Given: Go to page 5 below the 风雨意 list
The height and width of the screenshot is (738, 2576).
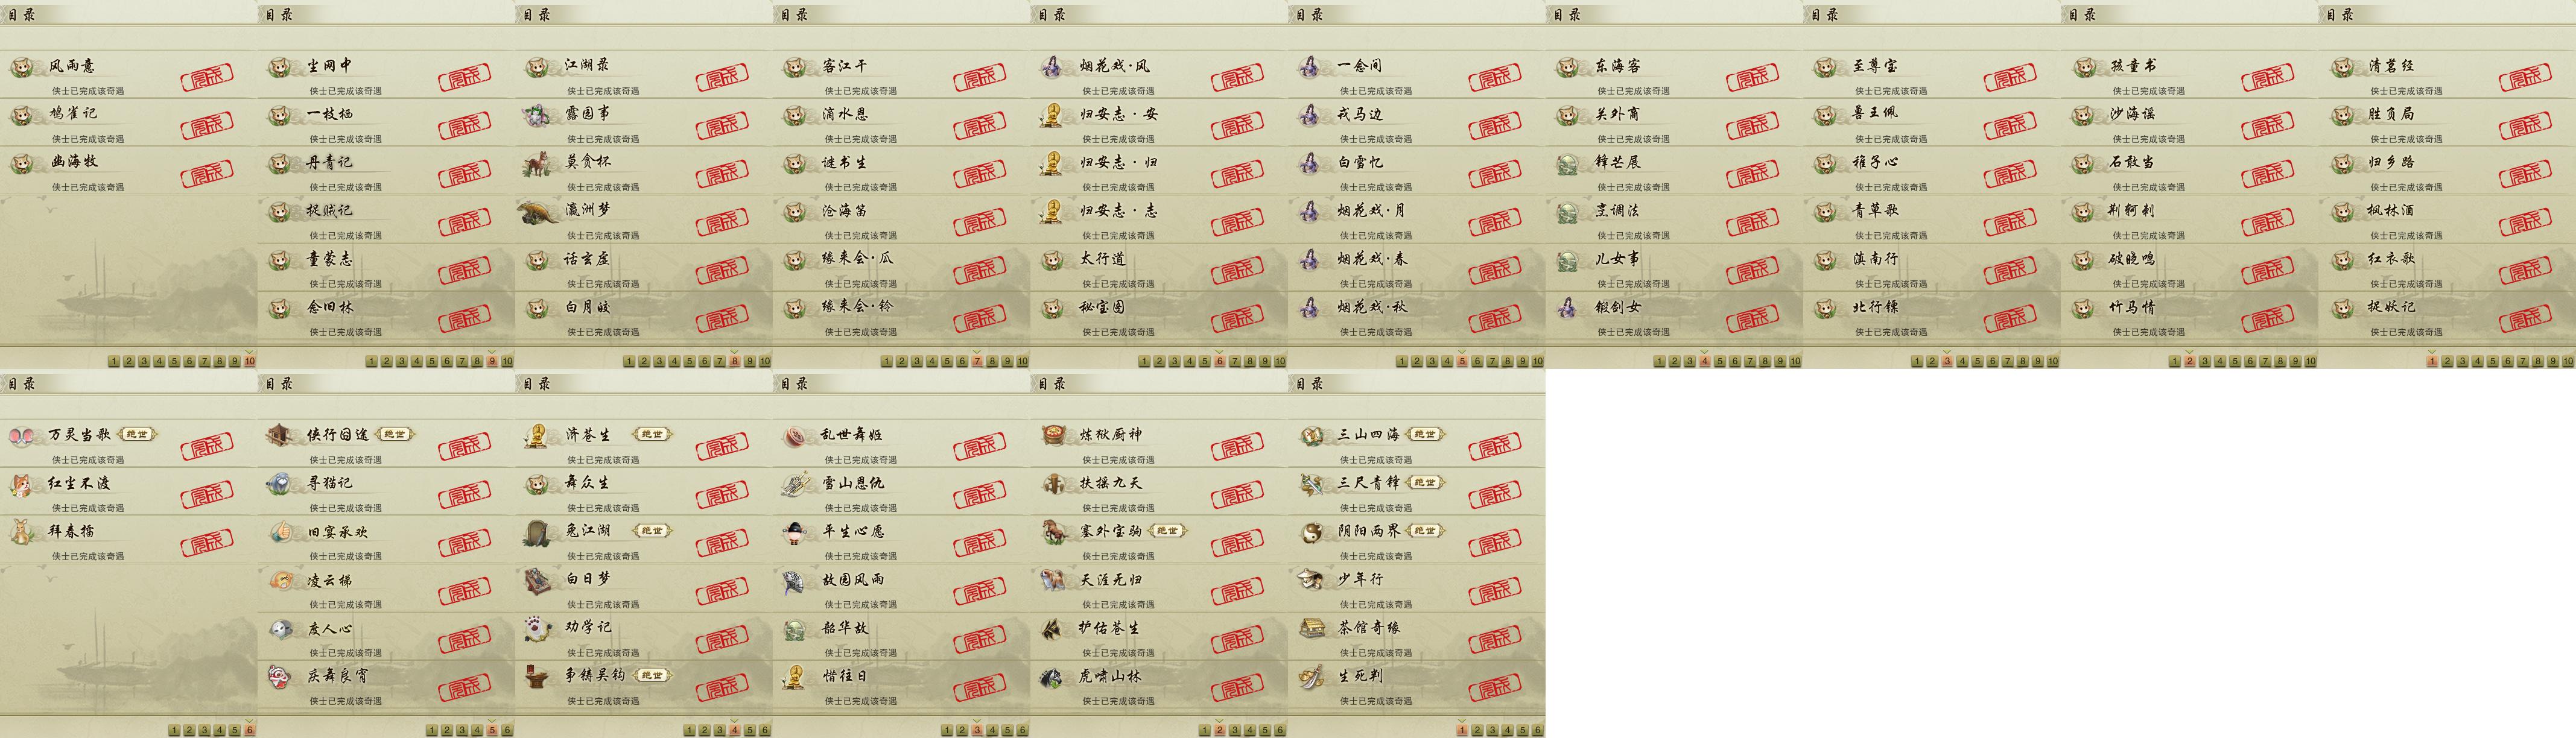Looking at the screenshot, I should (174, 362).
